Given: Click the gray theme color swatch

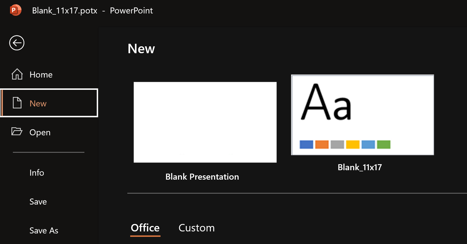Looking at the screenshot, I should [337, 144].
